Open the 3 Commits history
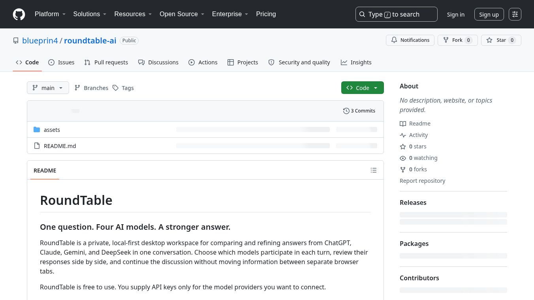 (x=359, y=111)
